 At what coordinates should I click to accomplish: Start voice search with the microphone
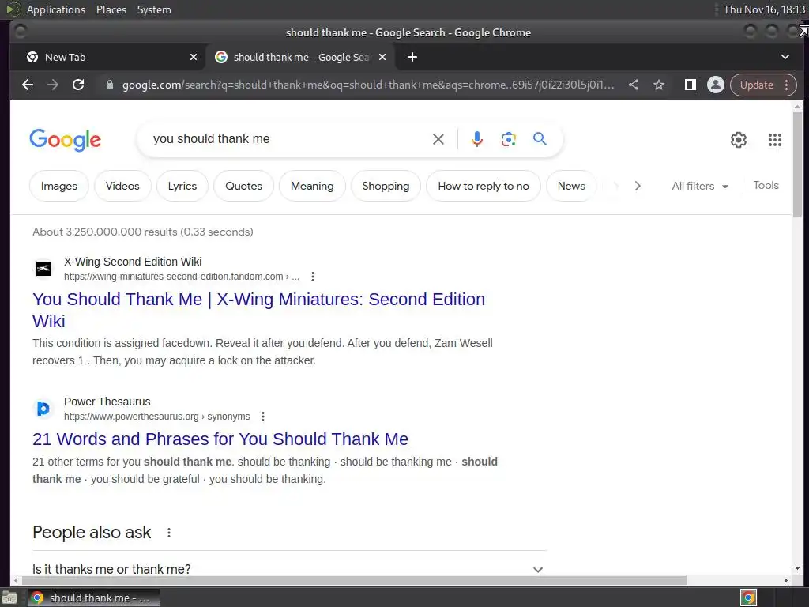[x=477, y=139]
